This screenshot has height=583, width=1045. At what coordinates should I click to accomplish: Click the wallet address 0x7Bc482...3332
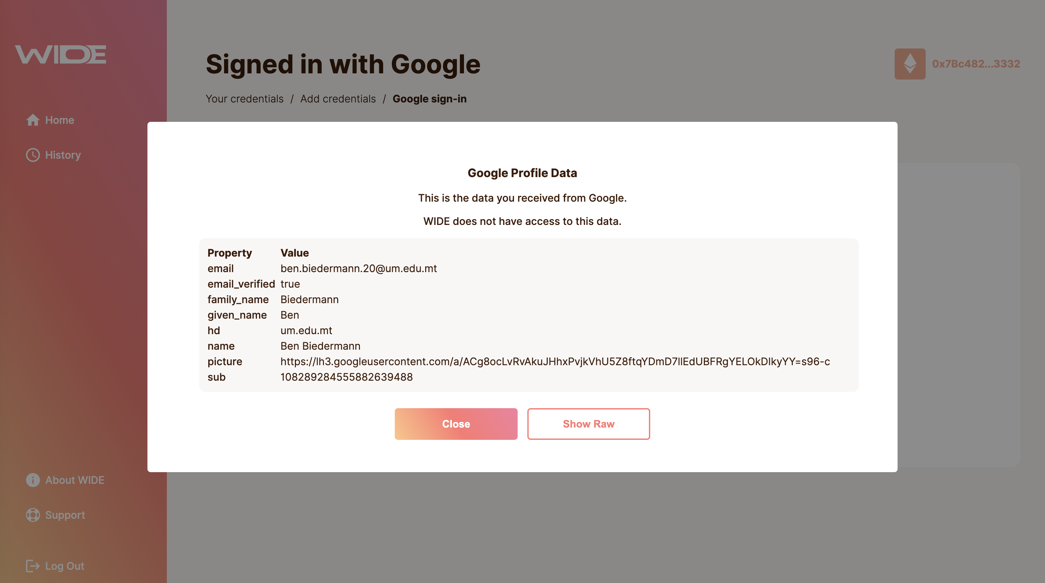pos(976,64)
